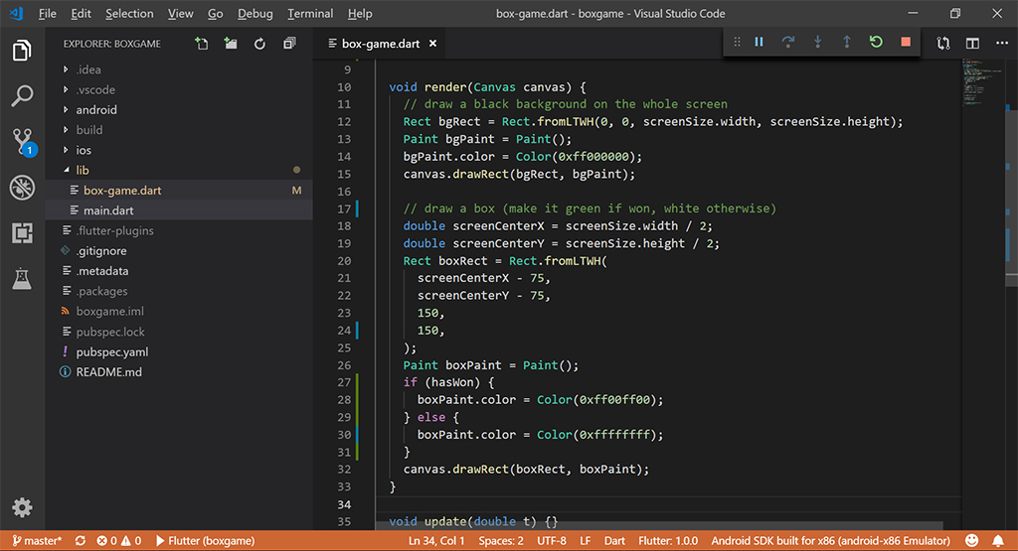Click the New File icon in Explorer
1018x551 pixels.
click(x=202, y=44)
